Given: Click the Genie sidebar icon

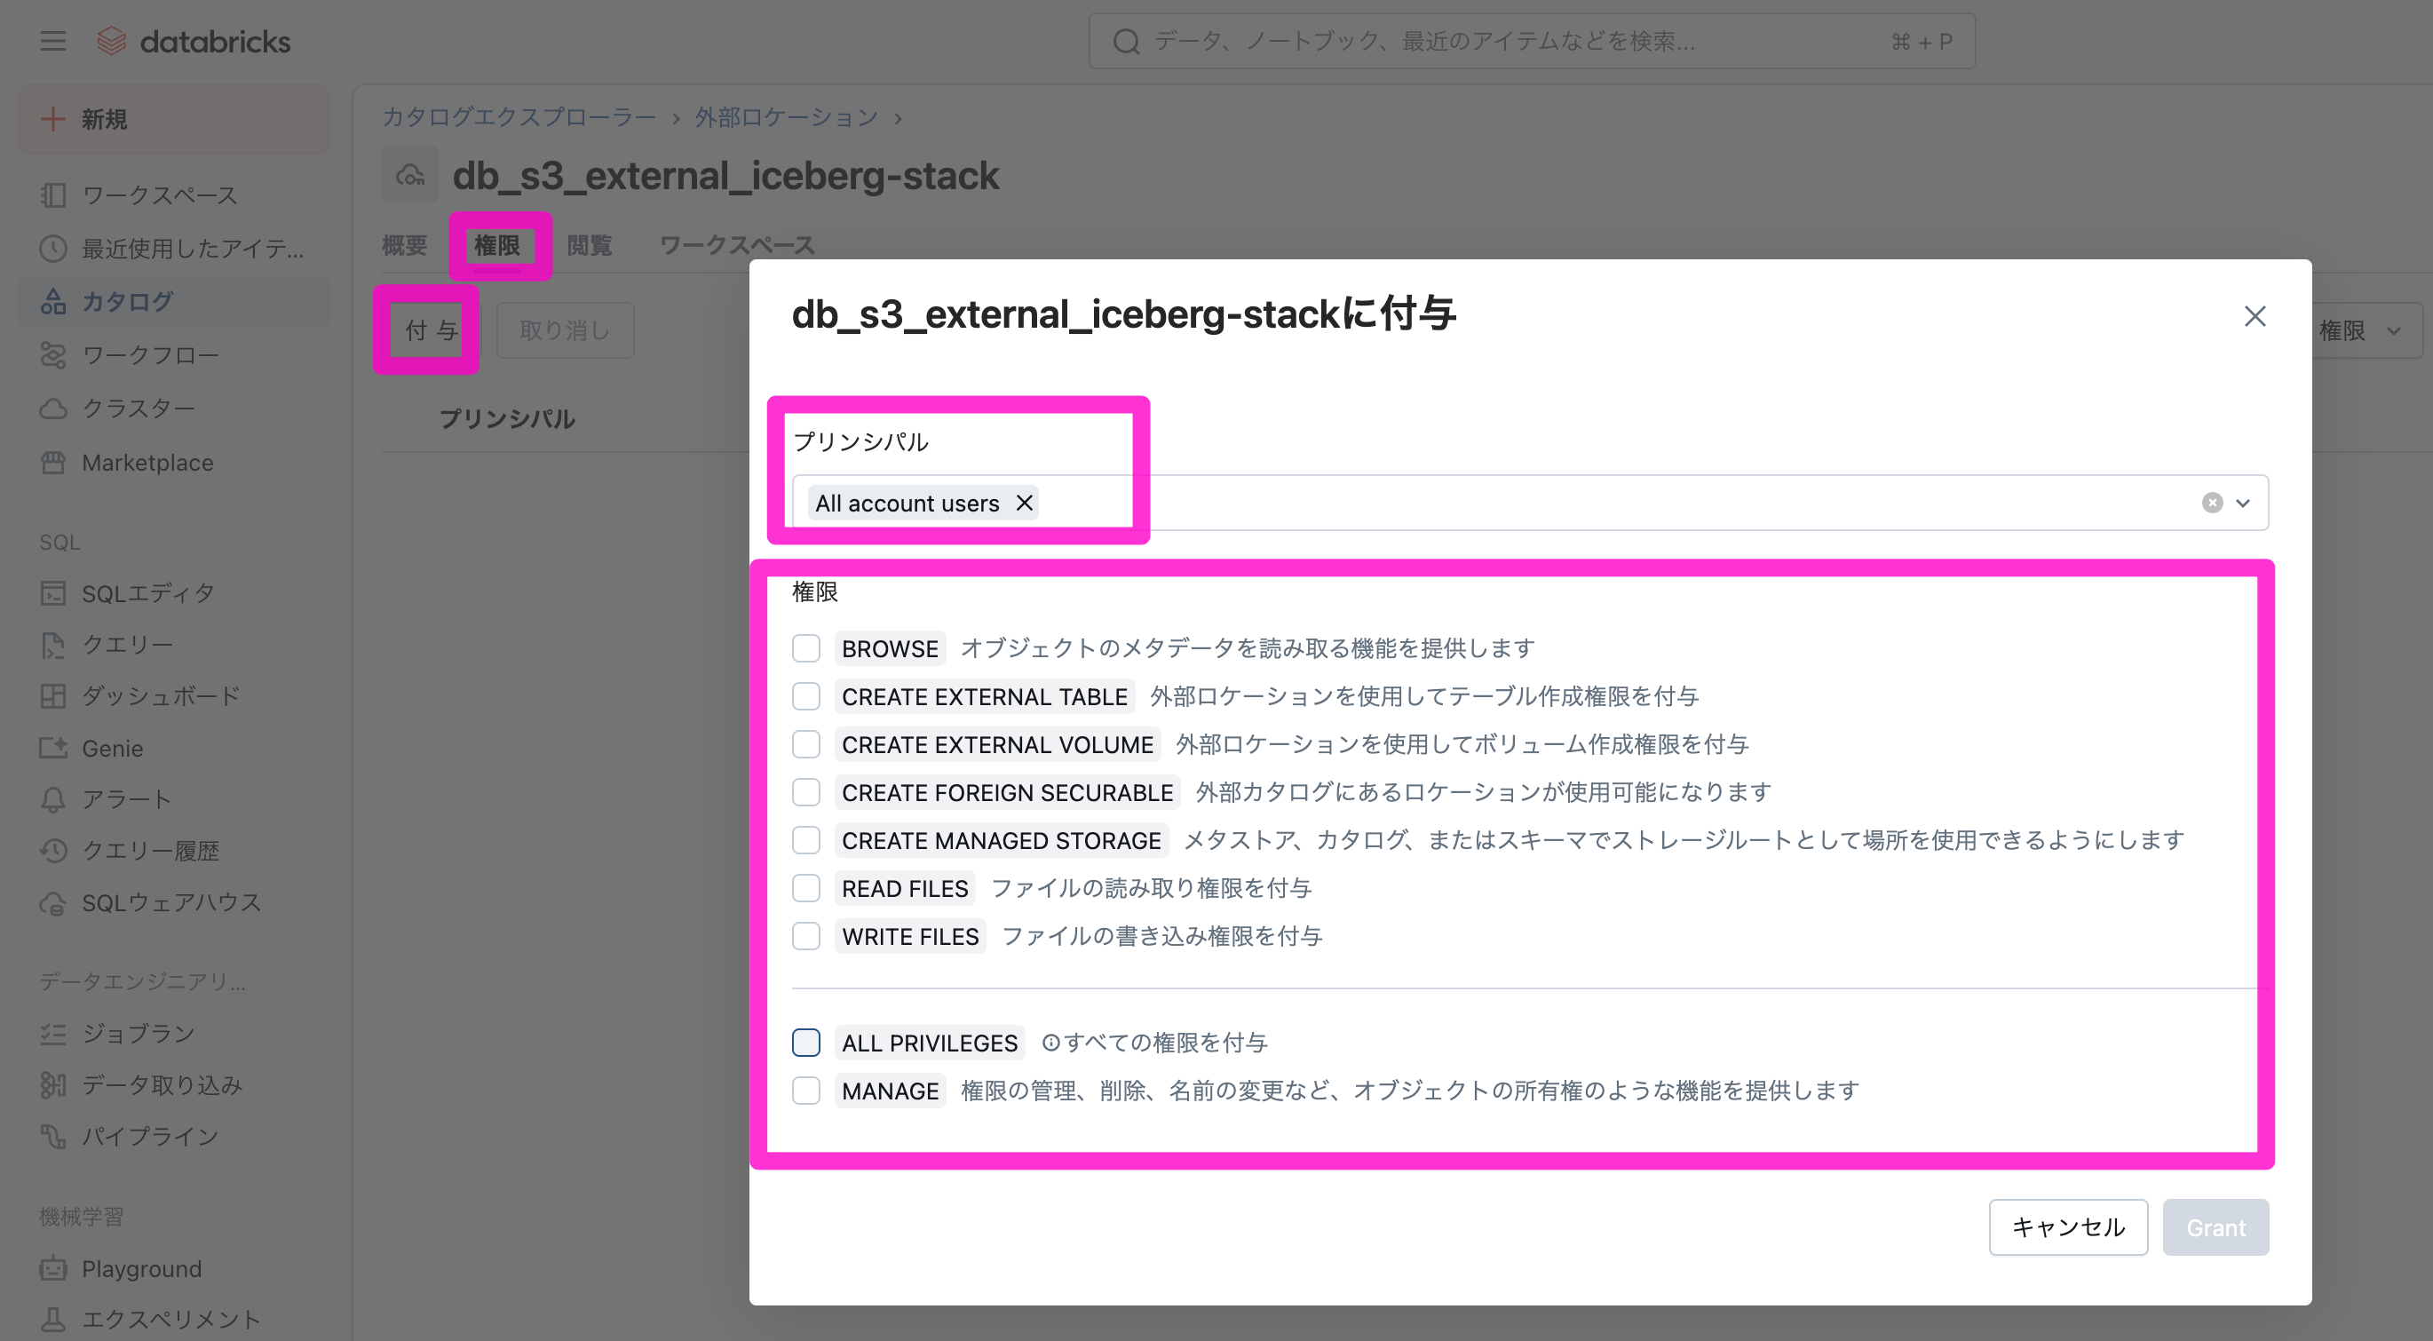Looking at the screenshot, I should click(53, 748).
